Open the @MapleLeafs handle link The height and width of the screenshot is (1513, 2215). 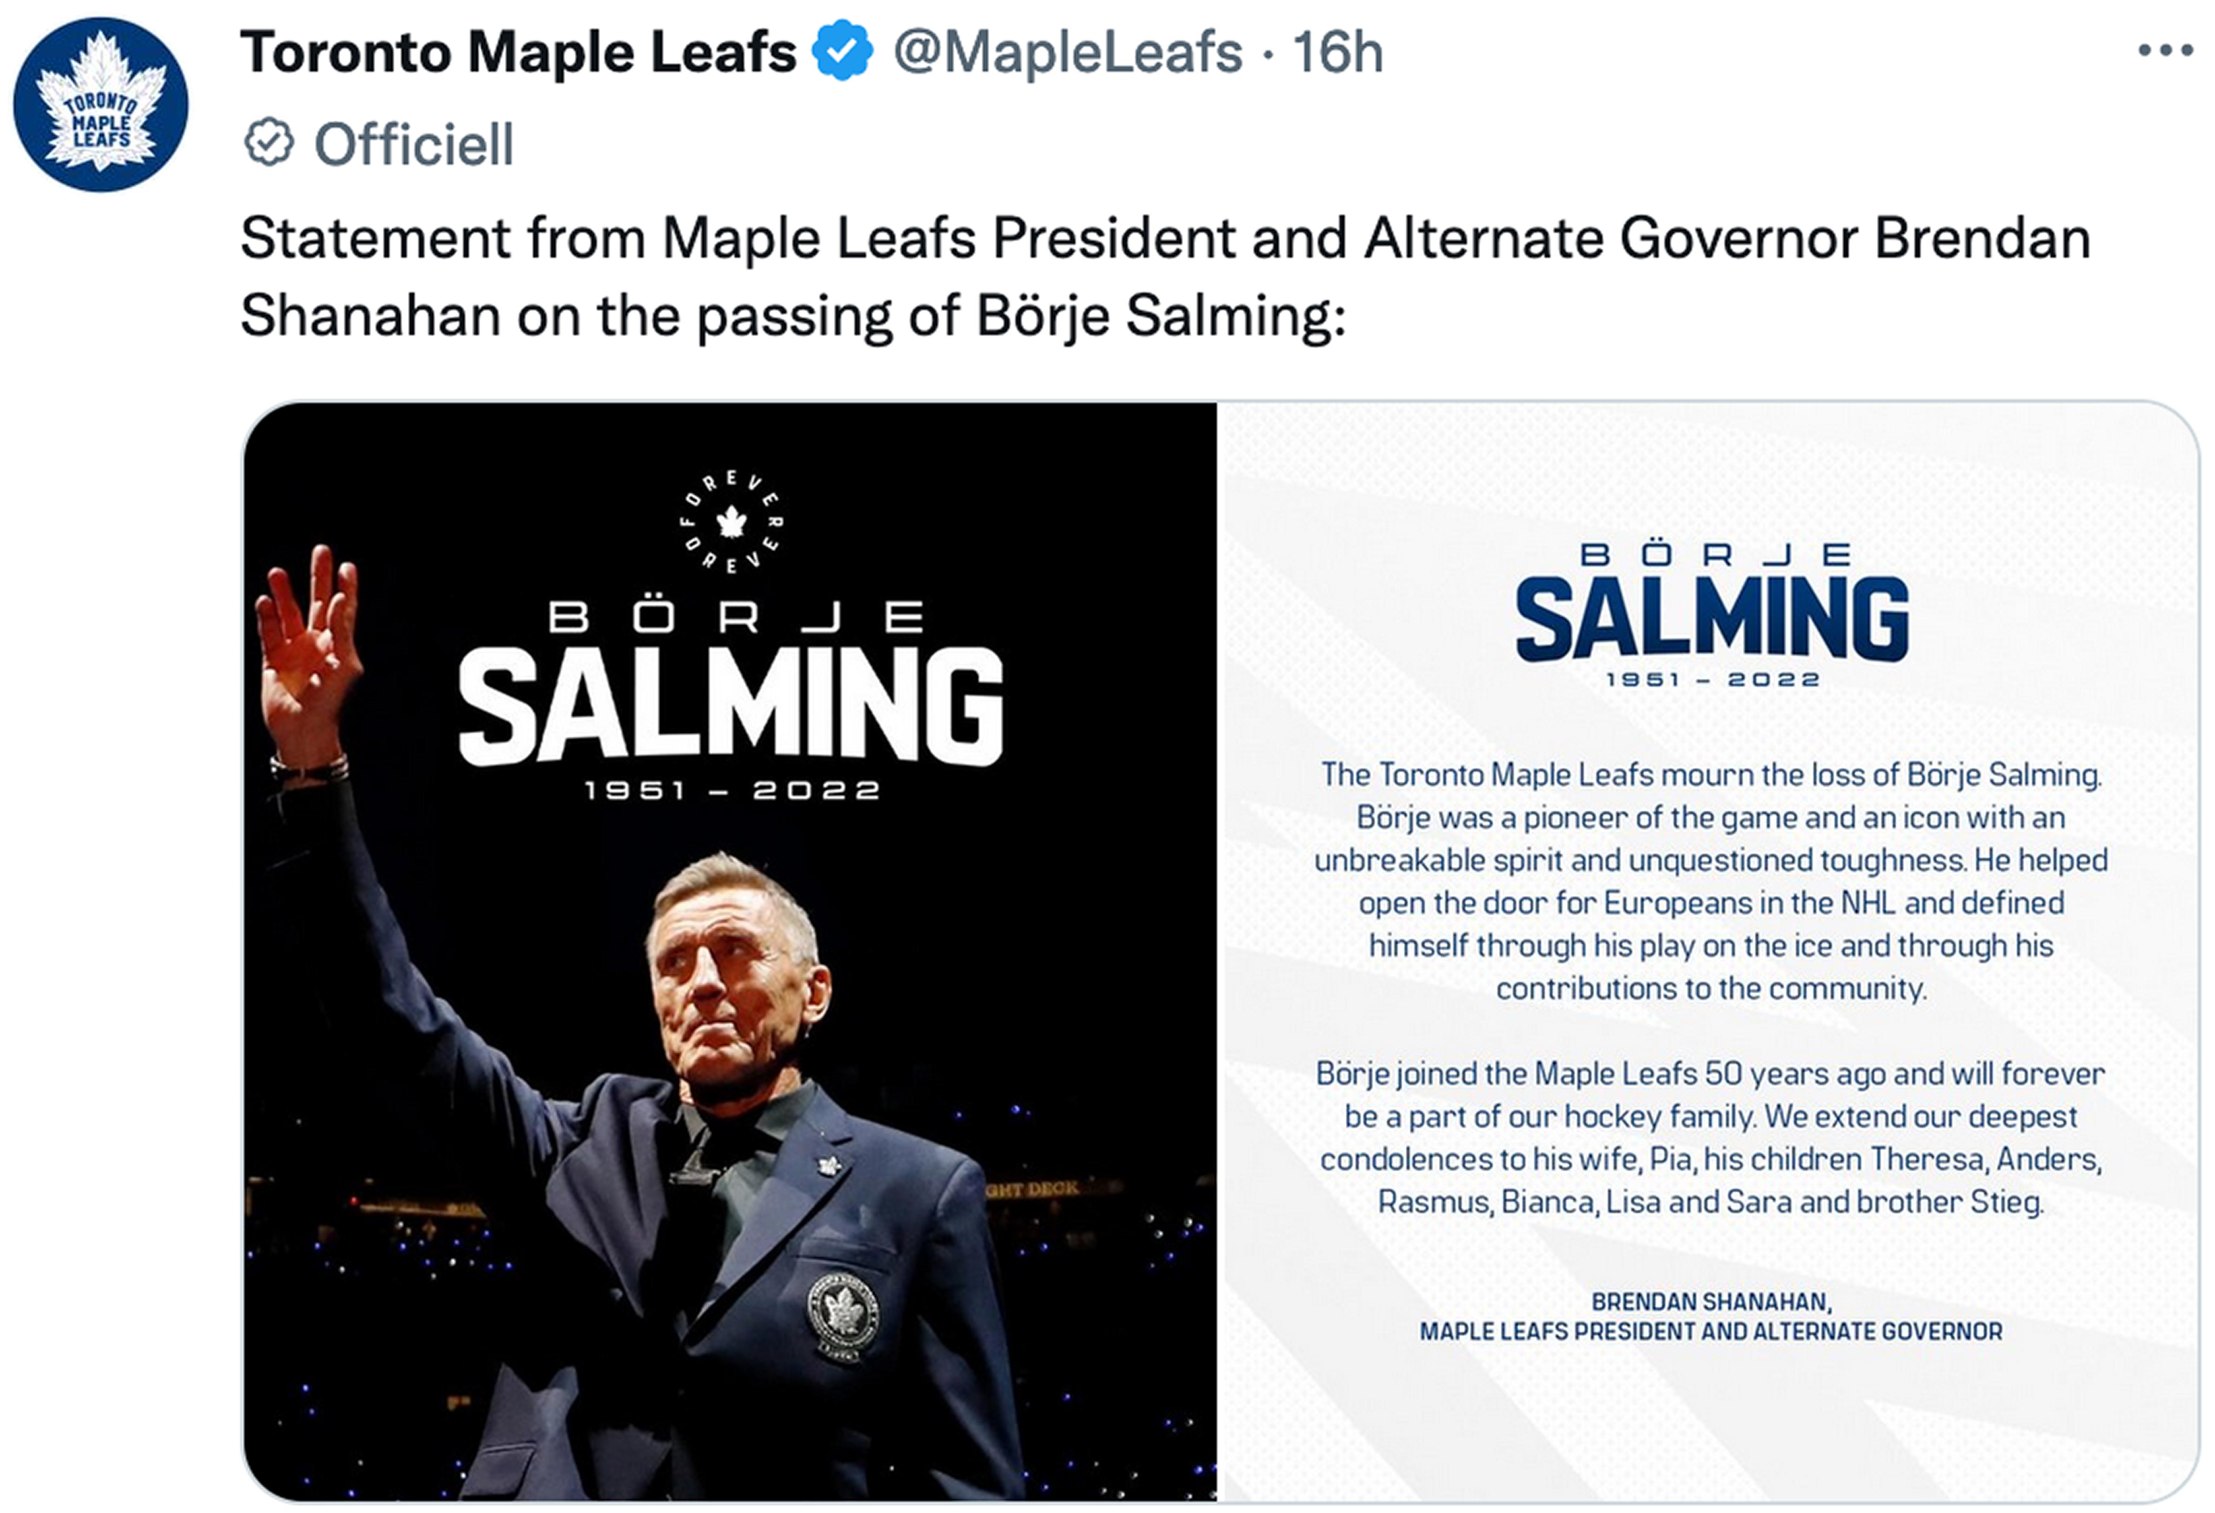tap(1067, 52)
